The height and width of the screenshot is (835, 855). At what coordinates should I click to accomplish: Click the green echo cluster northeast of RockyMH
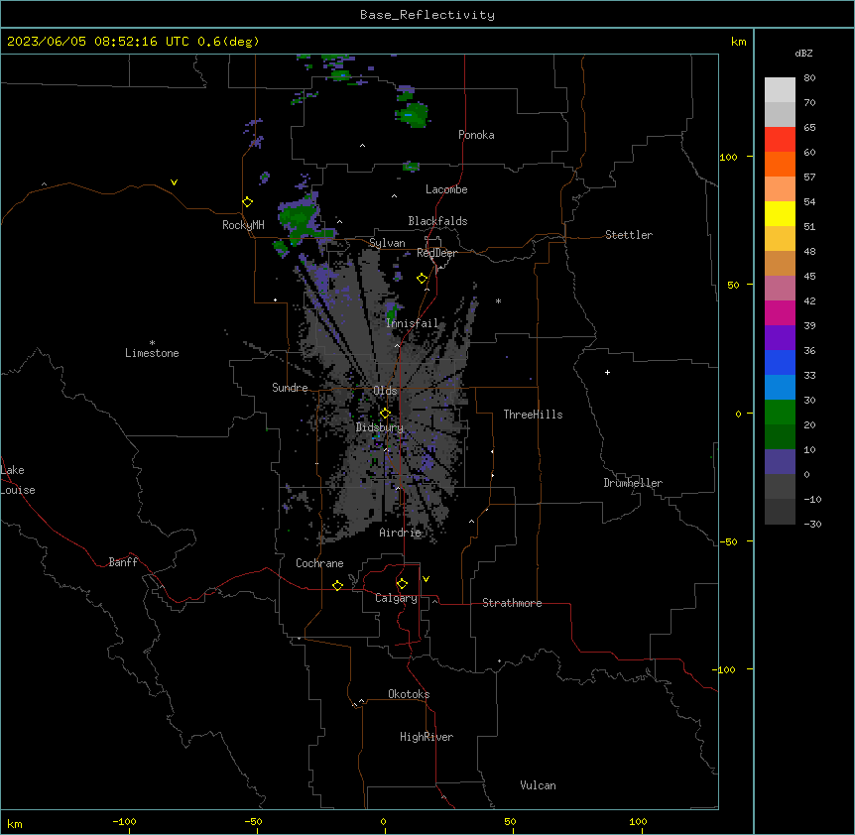point(299,218)
